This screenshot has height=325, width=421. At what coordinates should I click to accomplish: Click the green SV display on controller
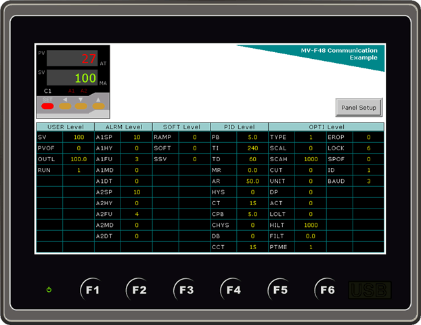pyautogui.click(x=72, y=78)
